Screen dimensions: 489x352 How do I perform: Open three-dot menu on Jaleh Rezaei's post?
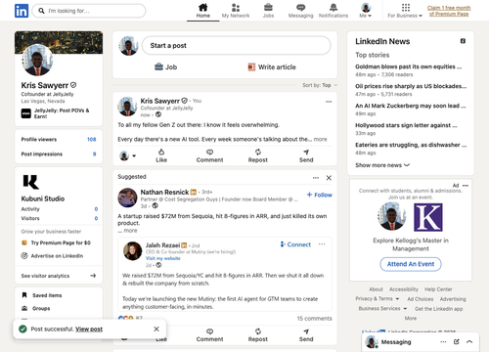tap(322, 244)
